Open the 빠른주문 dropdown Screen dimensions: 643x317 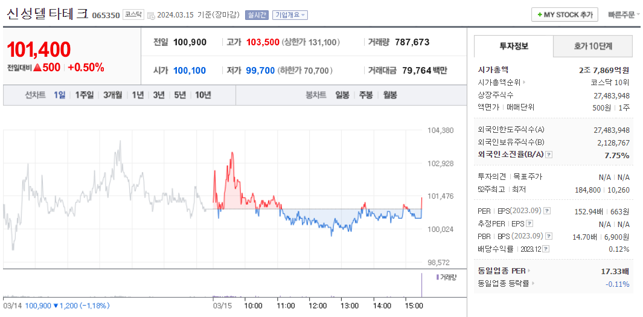click(x=624, y=14)
